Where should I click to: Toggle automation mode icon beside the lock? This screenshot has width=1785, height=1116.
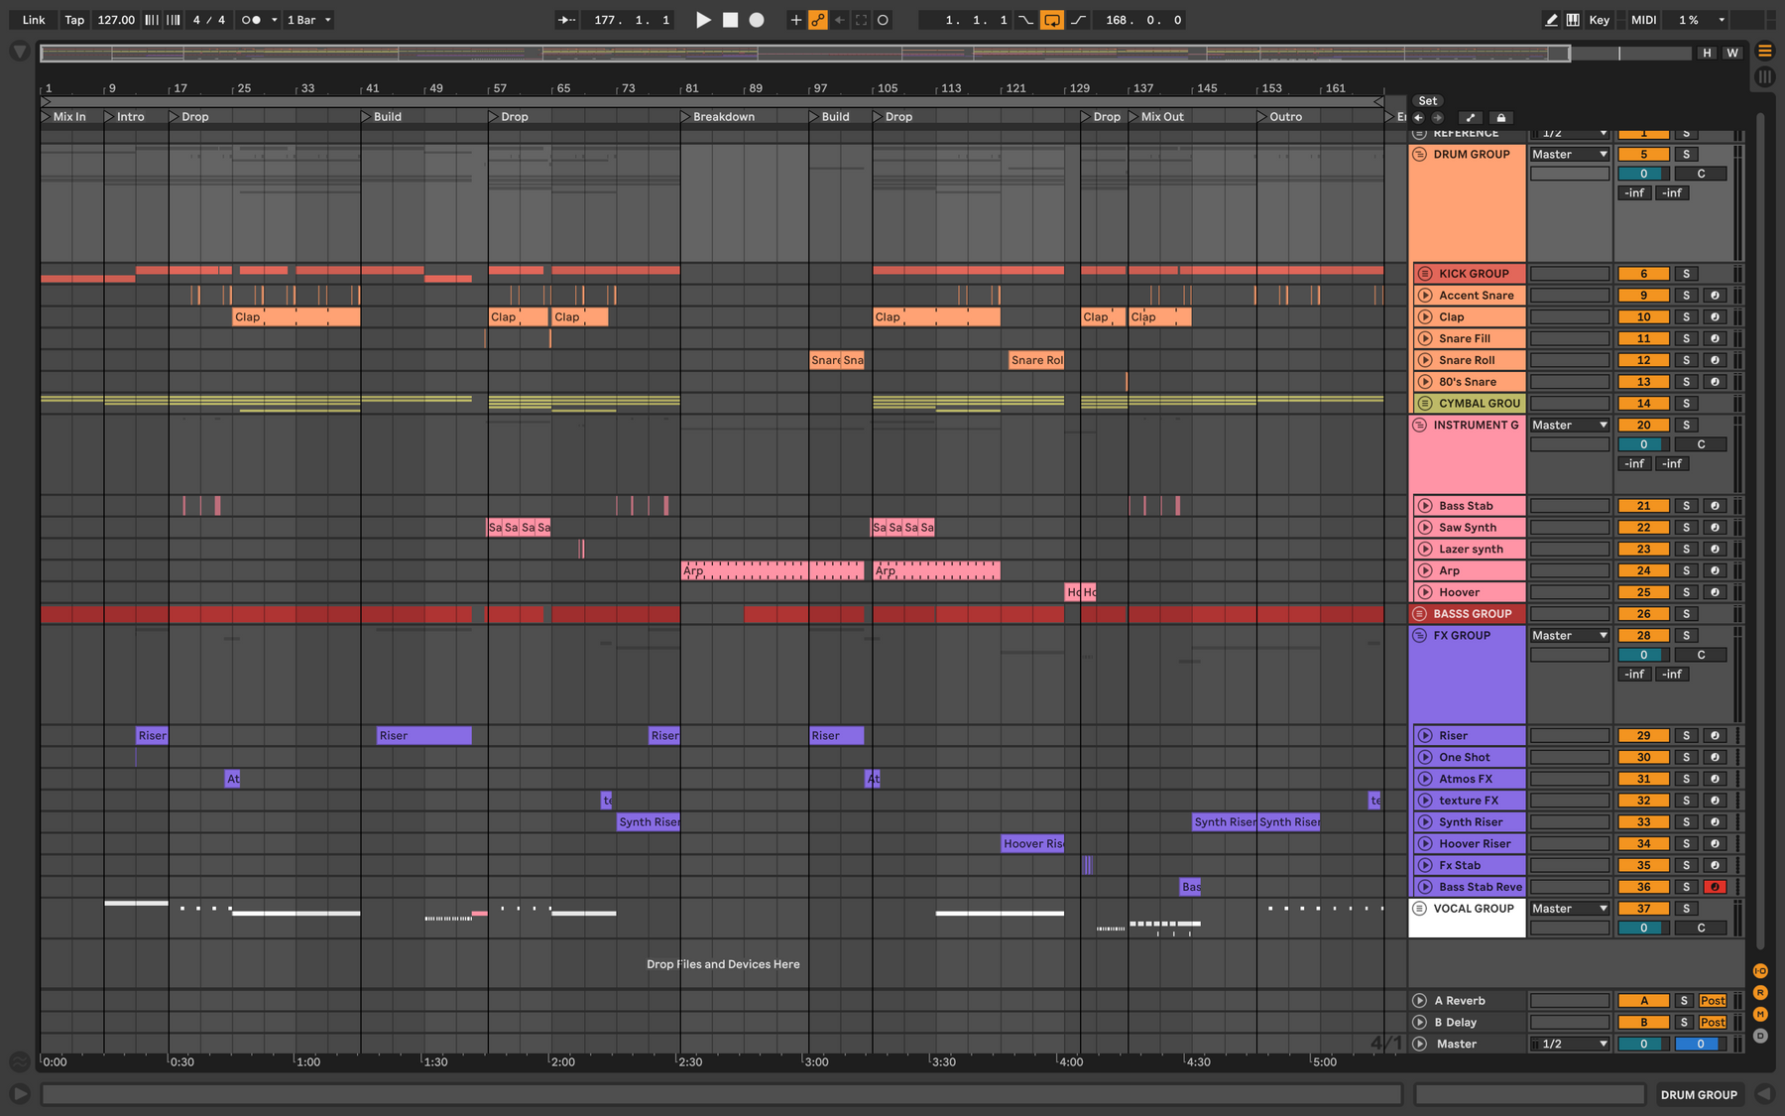pyautogui.click(x=1471, y=117)
